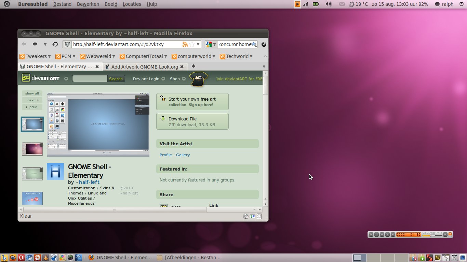Open the trash applet in bottom panel
The image size is (467, 262).
tap(454, 258)
